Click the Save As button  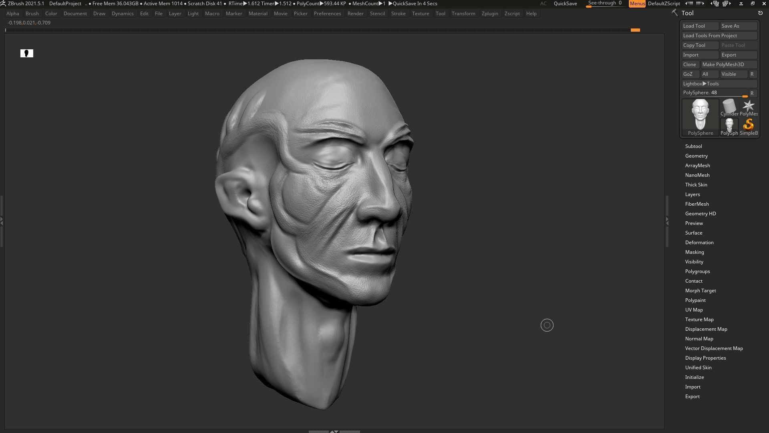(x=739, y=26)
